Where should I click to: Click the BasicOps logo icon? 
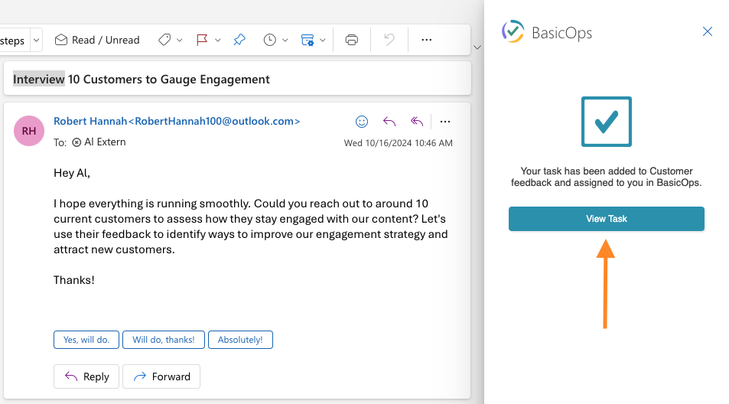click(513, 31)
